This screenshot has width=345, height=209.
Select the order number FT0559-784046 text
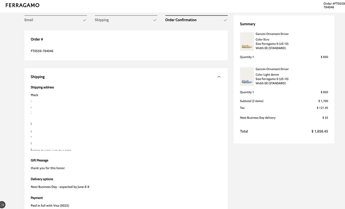tap(42, 51)
